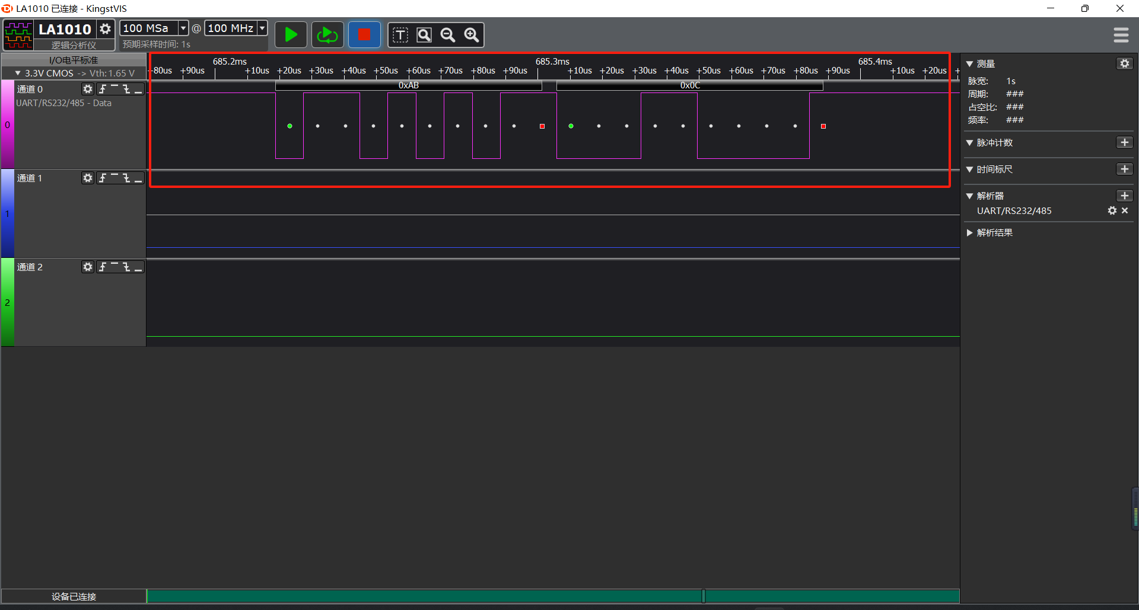Screen dimensions: 1139x610
Task: Expand the 3.3V CMOS voltage standard dropdown
Action: click(x=18, y=73)
